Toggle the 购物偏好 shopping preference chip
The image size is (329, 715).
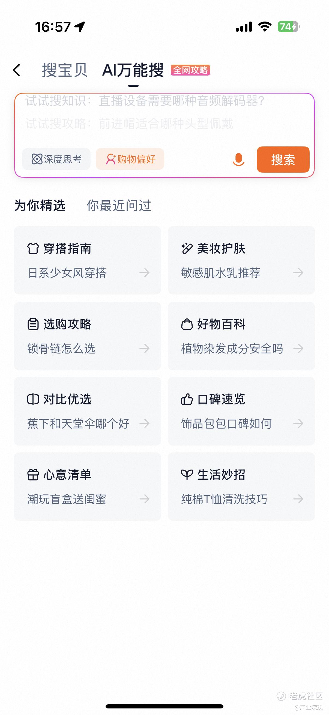point(130,159)
